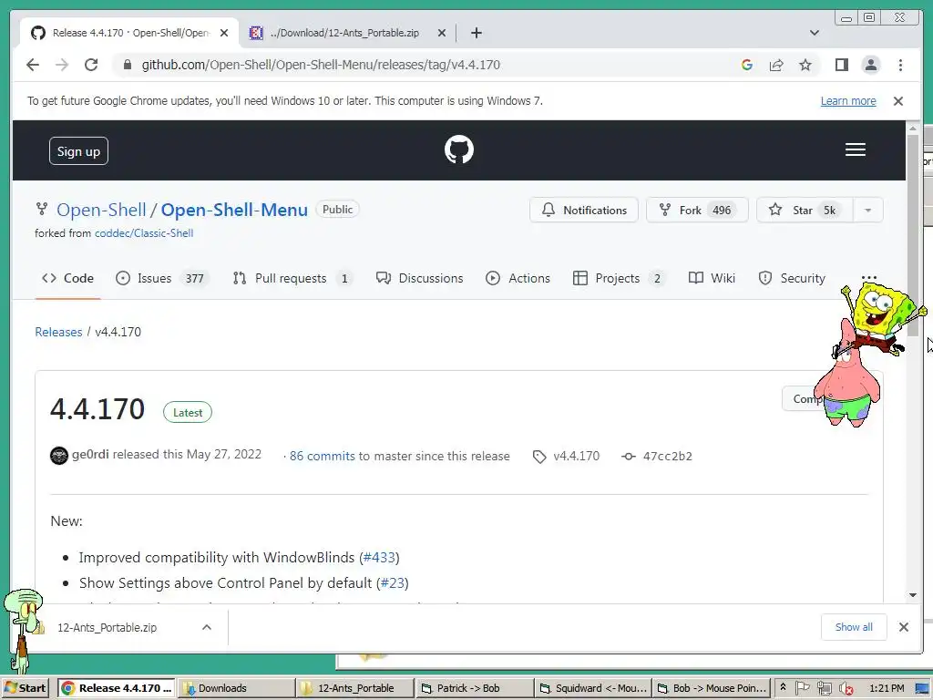Switch to the Actions tab

coord(518,278)
